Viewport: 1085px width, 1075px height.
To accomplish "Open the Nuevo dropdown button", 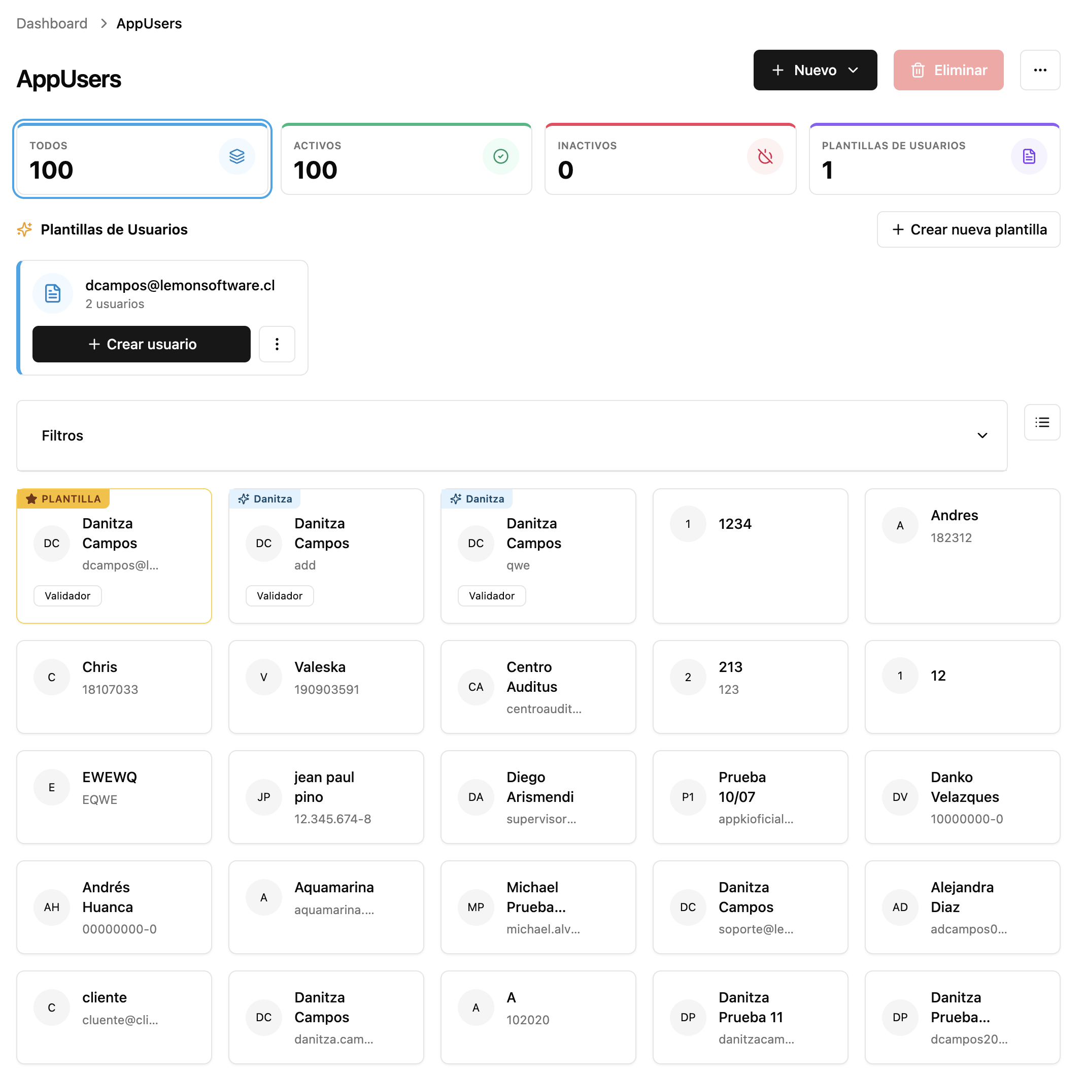I will point(815,70).
